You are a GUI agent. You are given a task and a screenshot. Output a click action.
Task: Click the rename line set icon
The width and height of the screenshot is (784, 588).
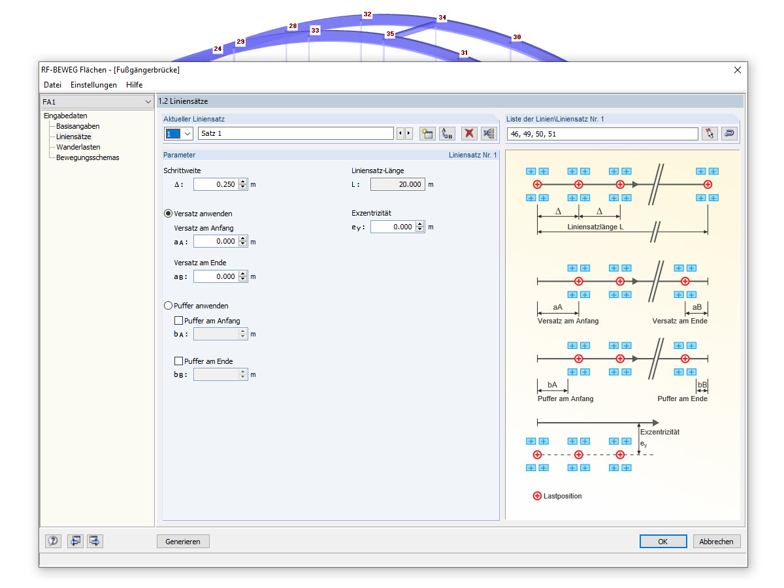coord(447,133)
